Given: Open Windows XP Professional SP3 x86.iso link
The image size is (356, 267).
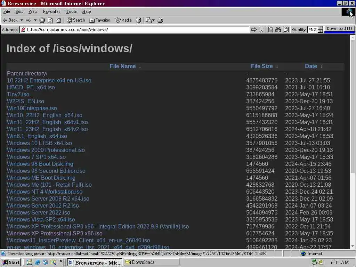Looking at the screenshot, I should [x=55, y=233].
